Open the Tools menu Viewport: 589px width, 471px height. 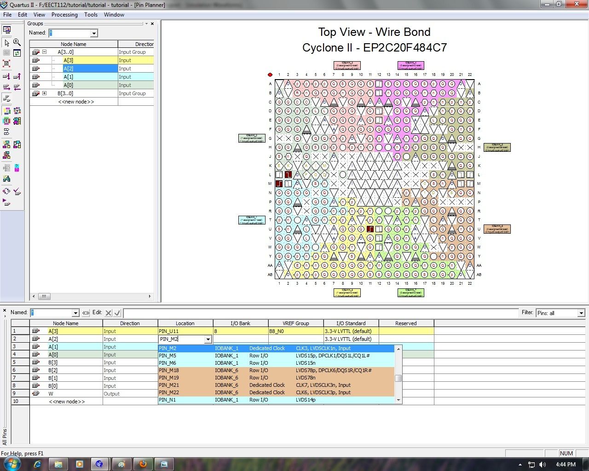point(91,14)
